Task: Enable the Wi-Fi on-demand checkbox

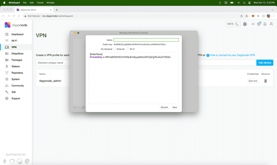Action: pyautogui.click(x=127, y=49)
